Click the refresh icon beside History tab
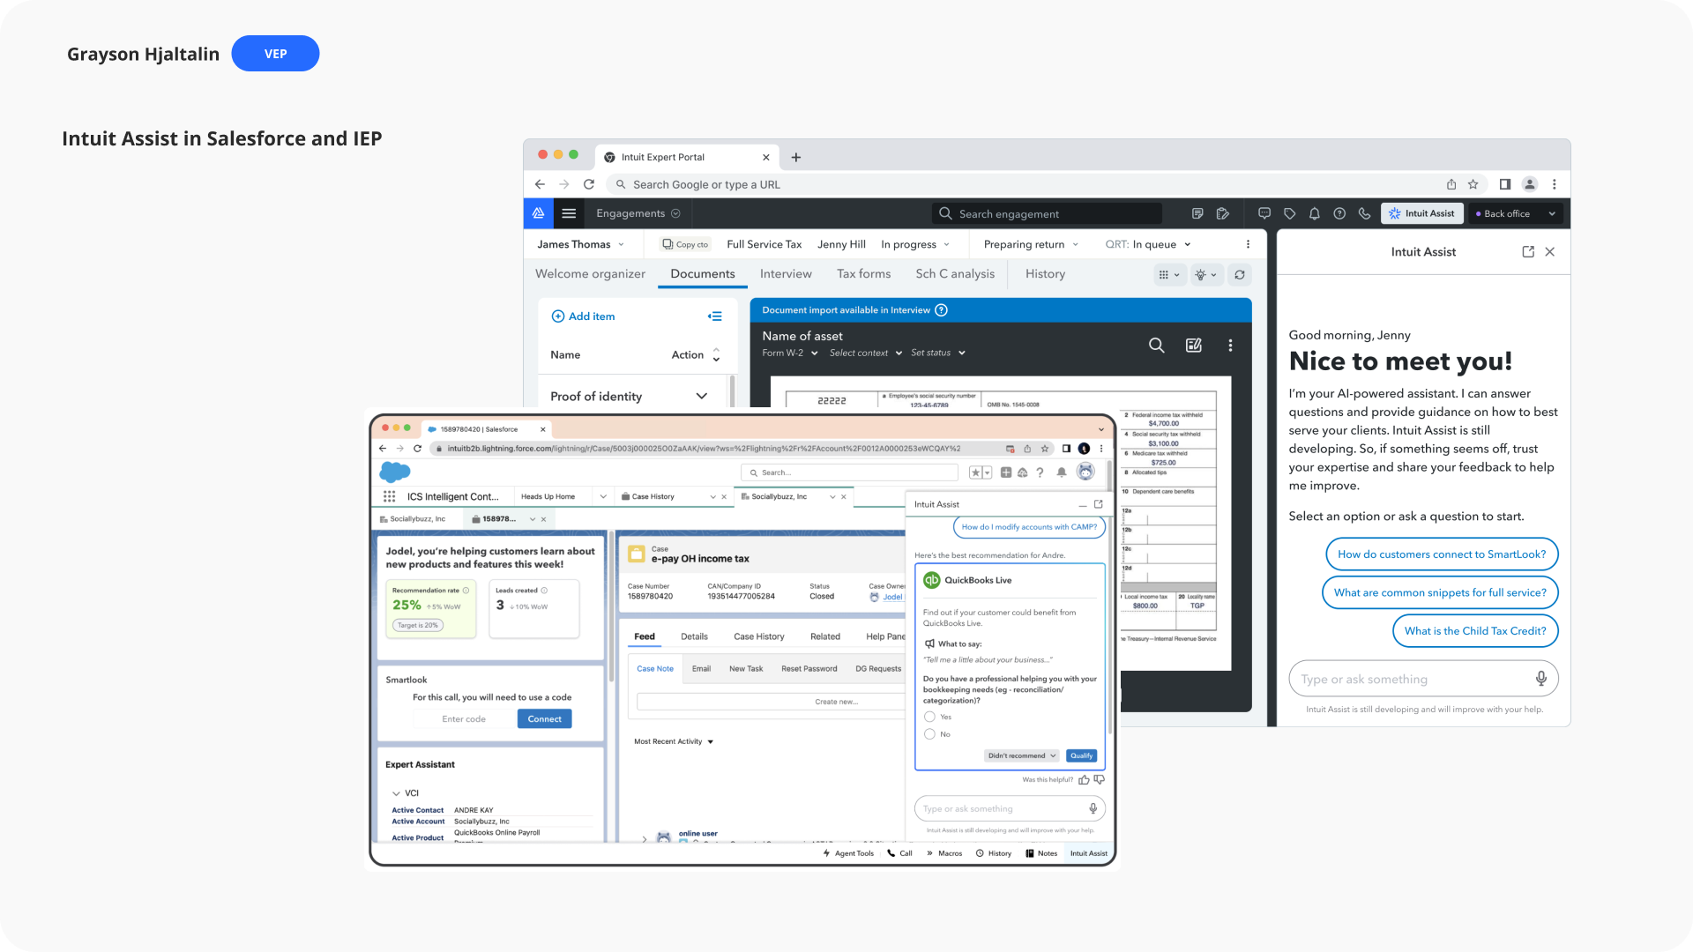 coord(1239,275)
